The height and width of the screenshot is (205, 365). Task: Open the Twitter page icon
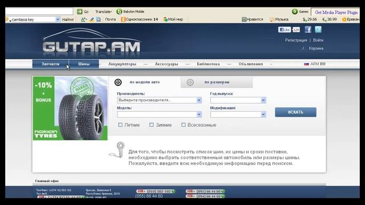tap(318, 30)
